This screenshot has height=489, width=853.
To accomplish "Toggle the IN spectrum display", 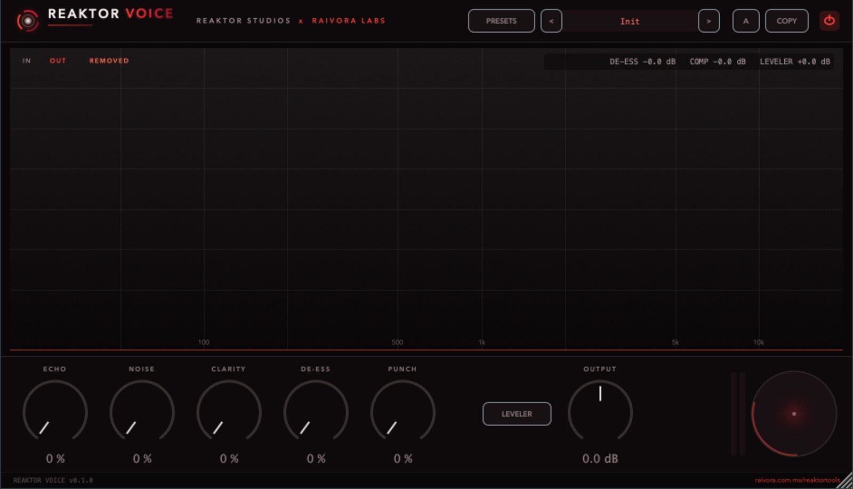I will (27, 61).
